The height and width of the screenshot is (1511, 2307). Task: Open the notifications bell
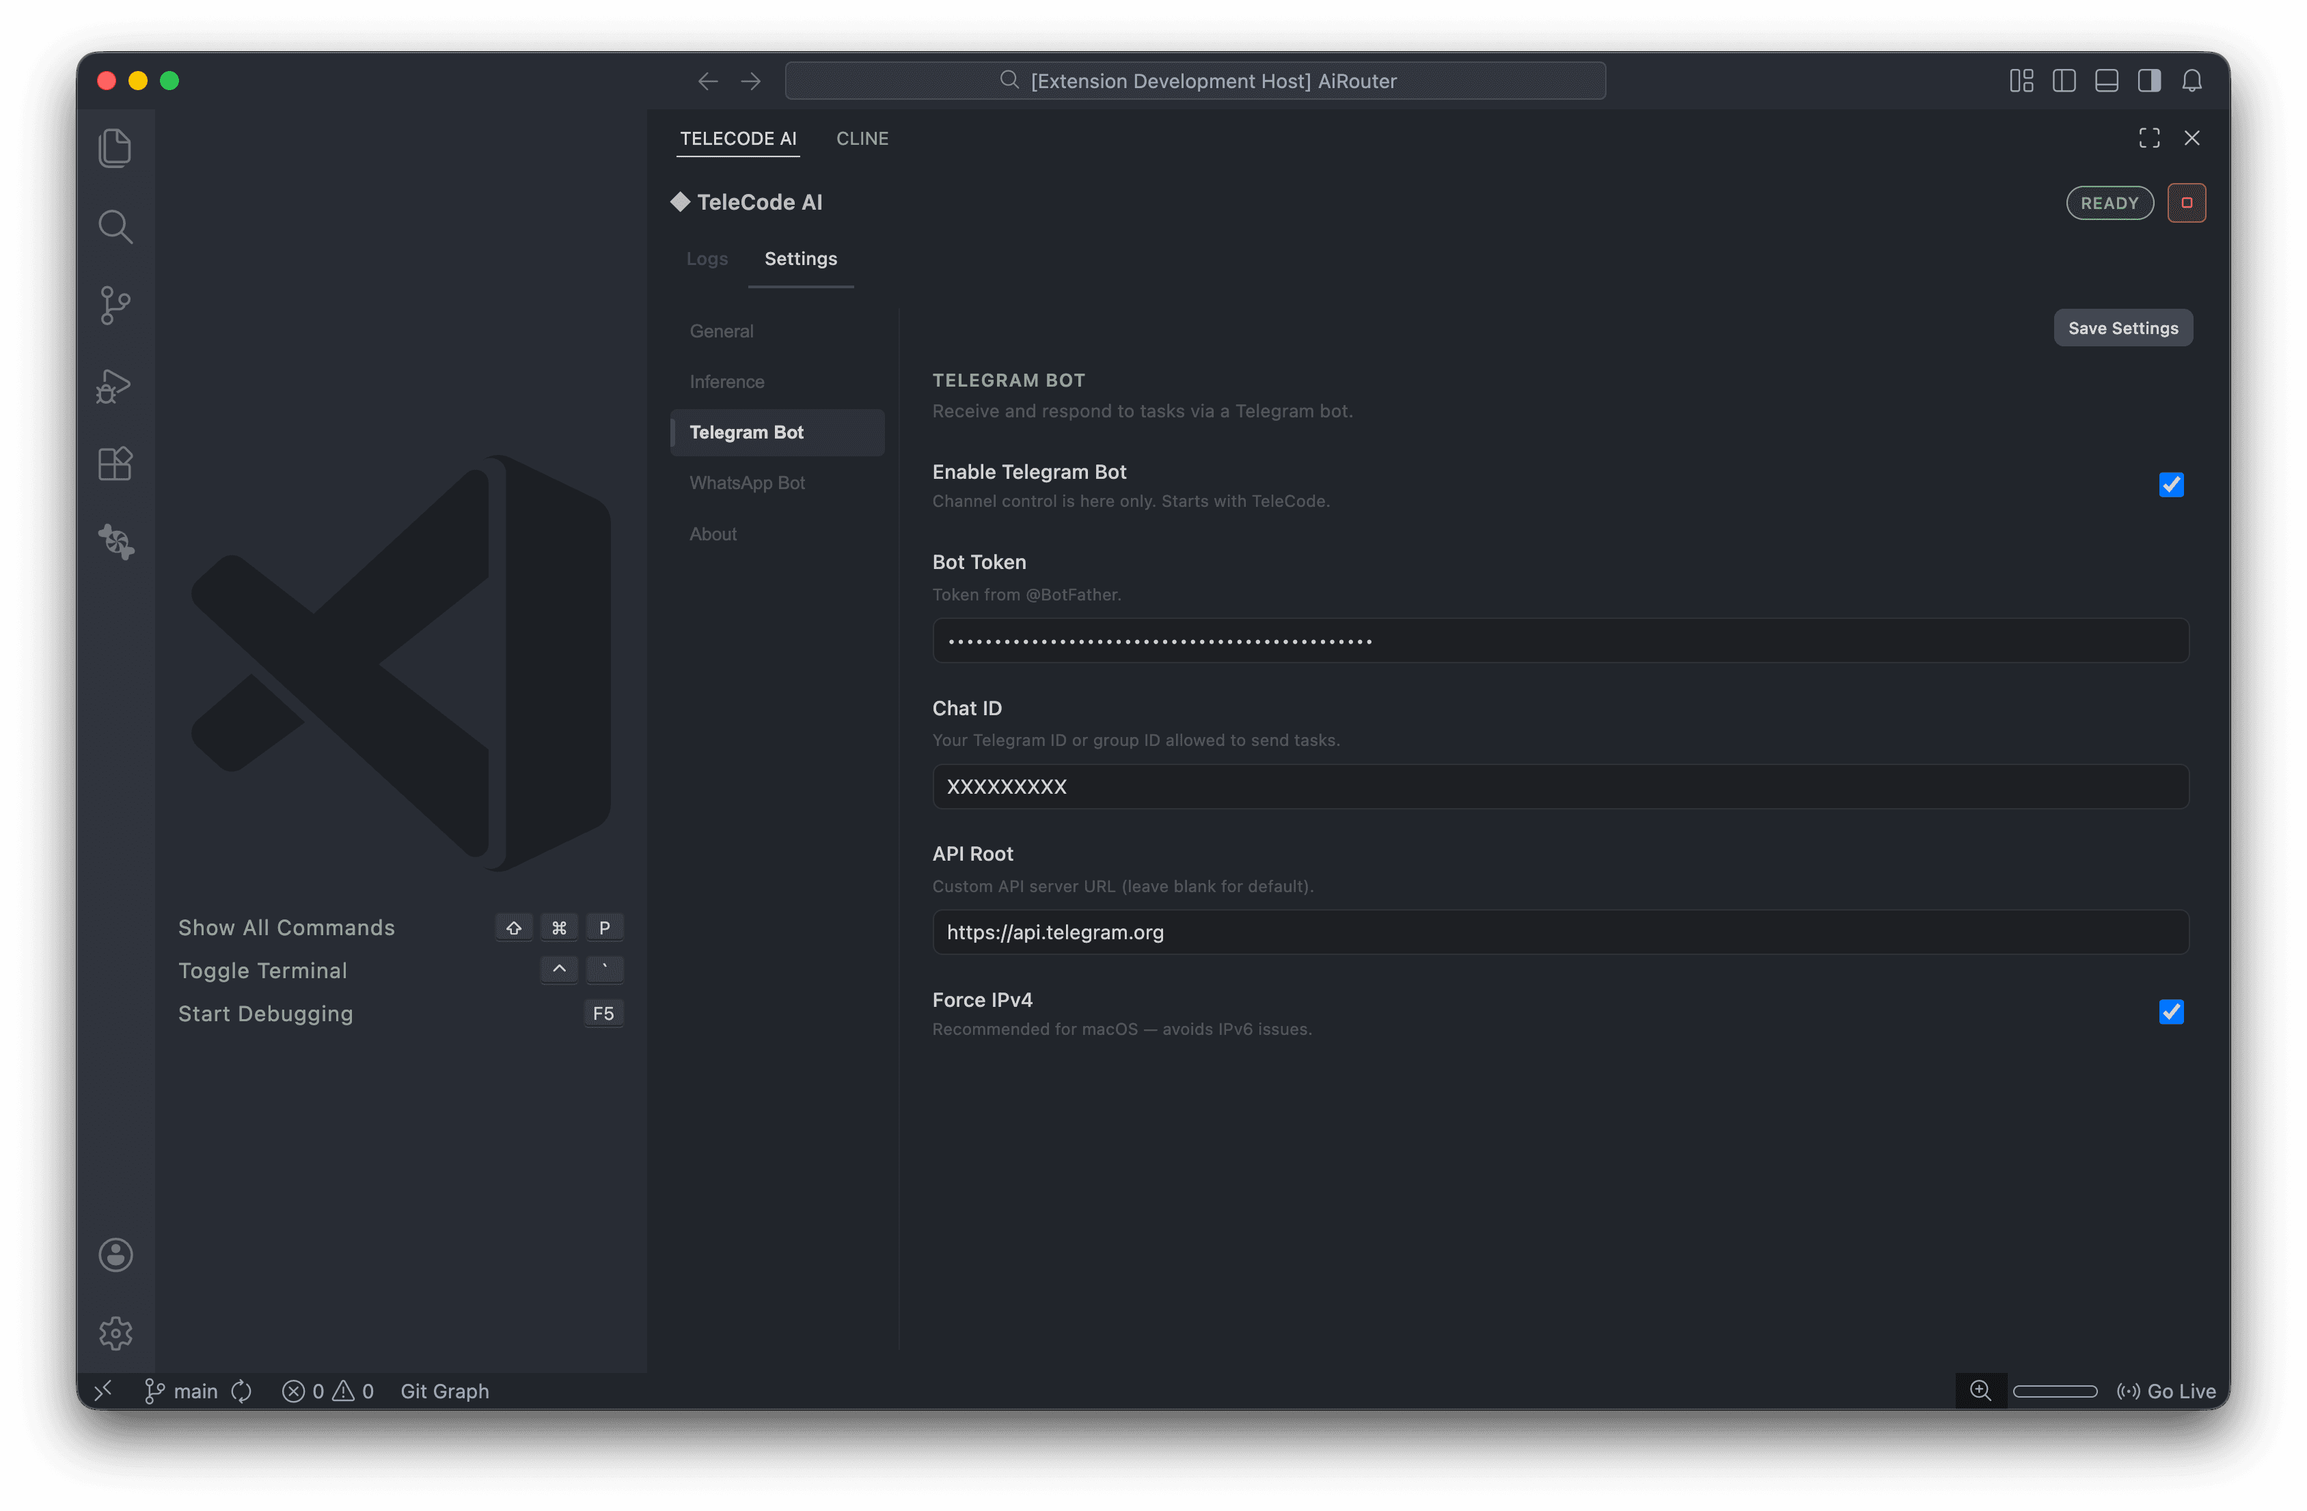click(x=2193, y=81)
